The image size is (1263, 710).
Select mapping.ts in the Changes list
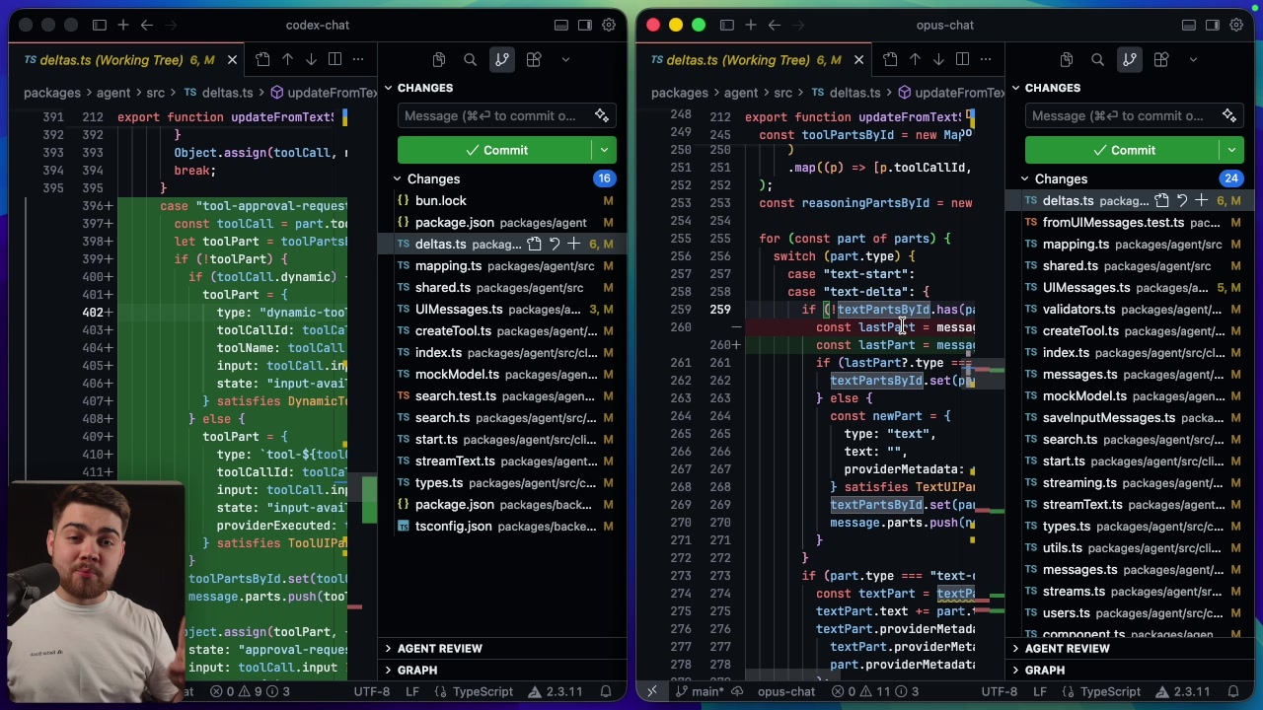click(x=448, y=265)
